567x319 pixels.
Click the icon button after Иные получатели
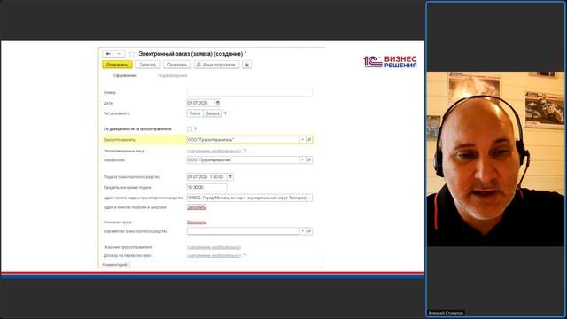coord(246,65)
